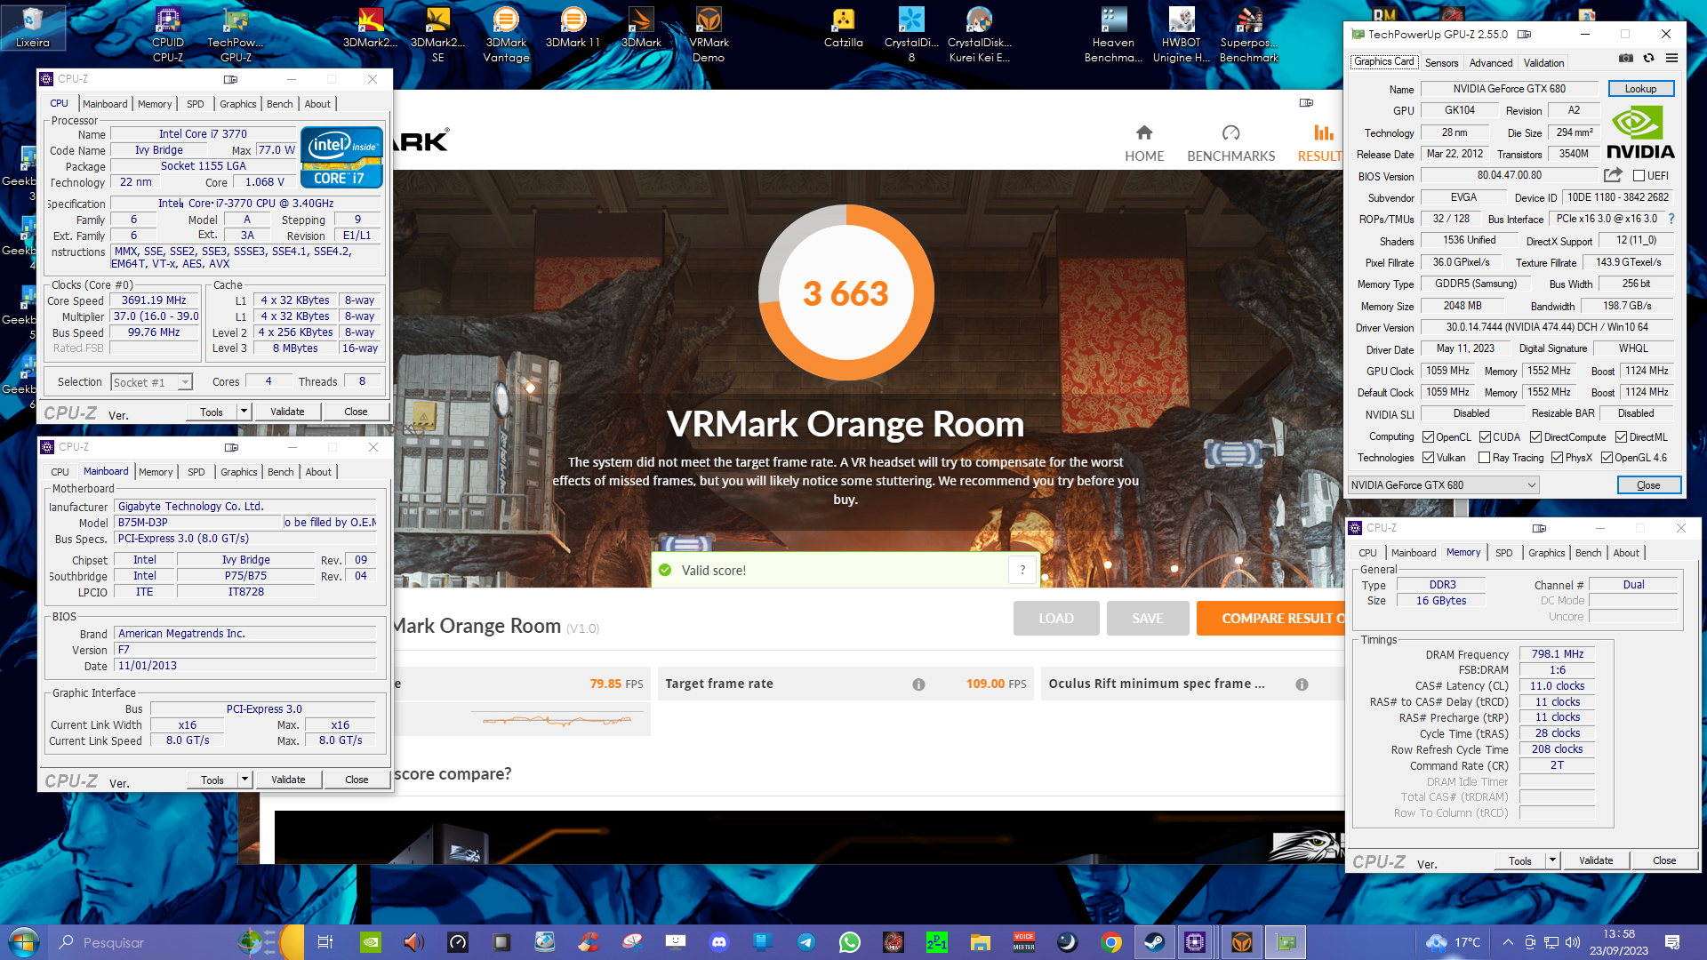Click the GPU-Z refresh icon
The height and width of the screenshot is (960, 1707).
(x=1648, y=59)
